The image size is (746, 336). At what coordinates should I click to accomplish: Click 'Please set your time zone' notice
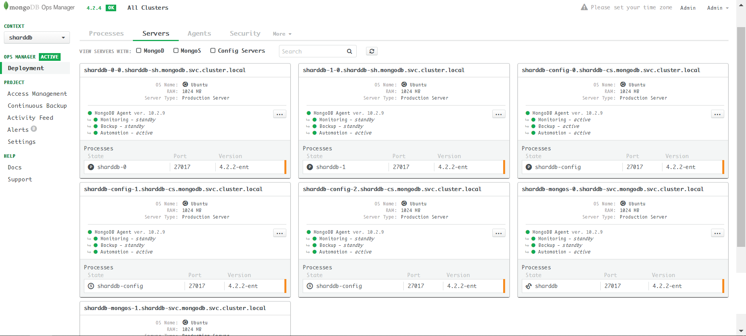coord(631,7)
